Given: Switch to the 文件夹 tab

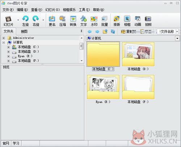Looking at the screenshot, I should (8, 31).
